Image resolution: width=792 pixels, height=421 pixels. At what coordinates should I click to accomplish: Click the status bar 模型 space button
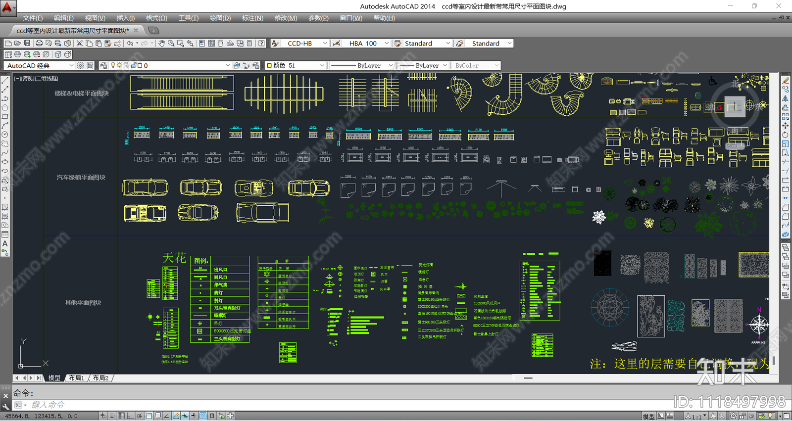click(x=648, y=417)
